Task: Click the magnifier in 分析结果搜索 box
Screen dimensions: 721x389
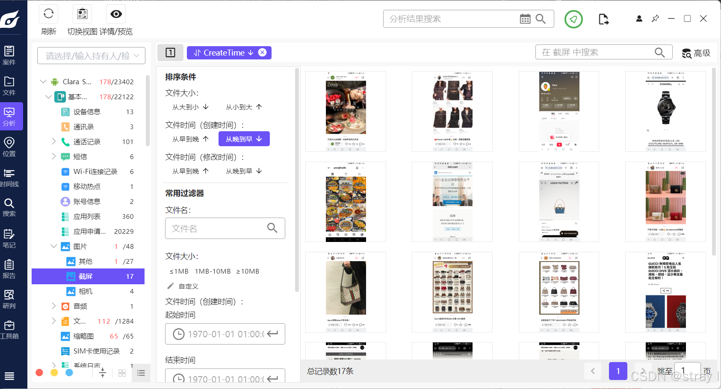Action: tap(541, 19)
